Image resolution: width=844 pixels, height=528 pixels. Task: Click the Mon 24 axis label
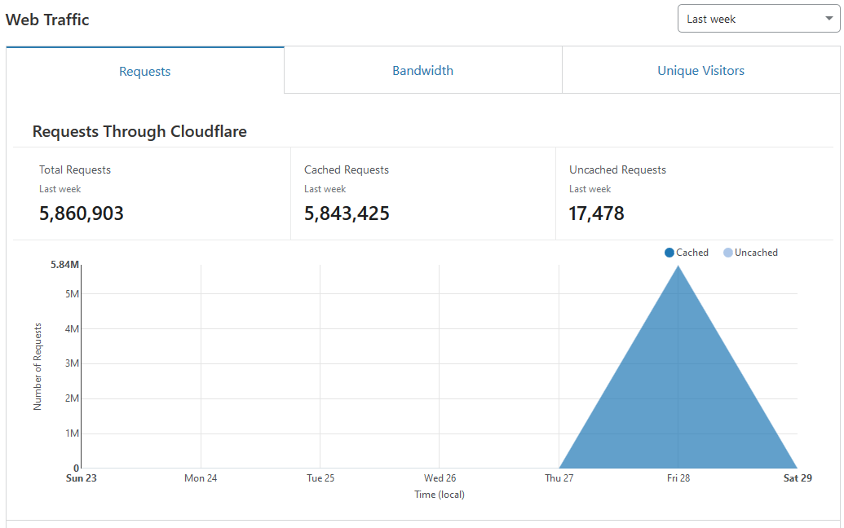pyautogui.click(x=201, y=478)
